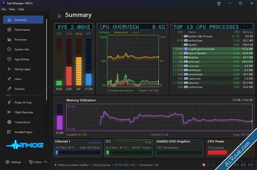
Task: Click the Power & Freq lightning icon
Action: 9,102
